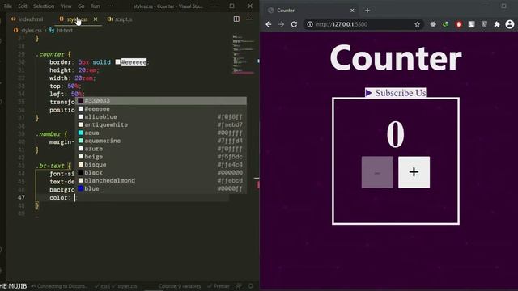Choose black from the suggestions

(x=162, y=172)
